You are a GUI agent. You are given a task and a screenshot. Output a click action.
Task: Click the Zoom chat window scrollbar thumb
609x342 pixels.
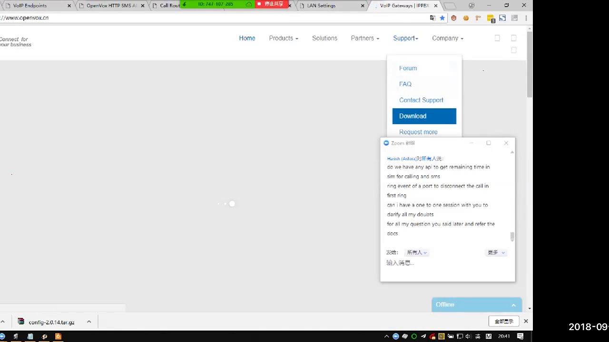(x=512, y=236)
